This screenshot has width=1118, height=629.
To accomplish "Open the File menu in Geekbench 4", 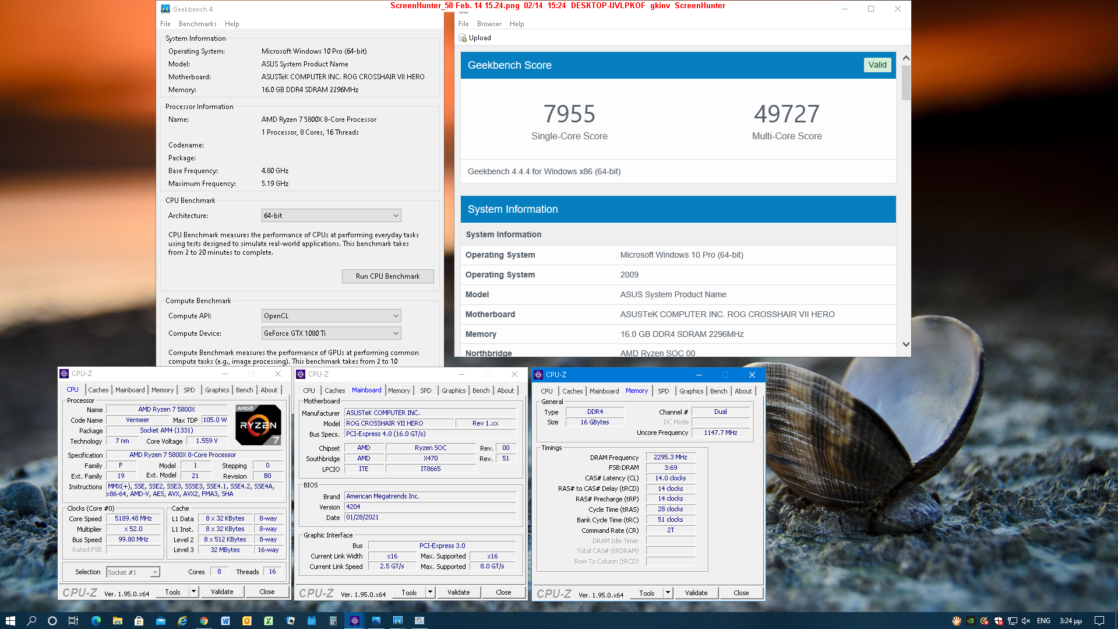I will click(165, 24).
